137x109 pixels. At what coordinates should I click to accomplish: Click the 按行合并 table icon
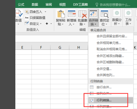(92, 87)
